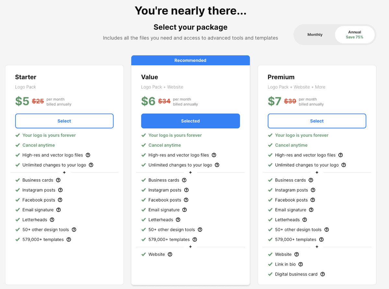Click help icon for Premium Letterheads

tap(305, 220)
